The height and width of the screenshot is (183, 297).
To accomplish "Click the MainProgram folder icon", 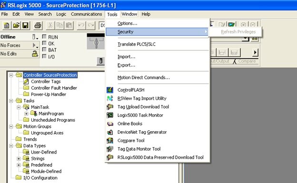I will click(x=34, y=113).
